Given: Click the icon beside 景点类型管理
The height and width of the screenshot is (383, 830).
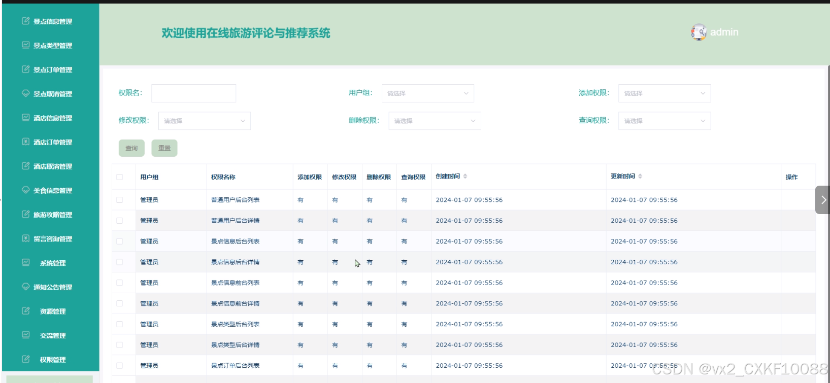Looking at the screenshot, I should (x=26, y=45).
